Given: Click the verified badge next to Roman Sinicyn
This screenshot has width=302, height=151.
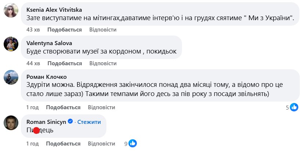Looking at the screenshot, I should click(x=70, y=122).
